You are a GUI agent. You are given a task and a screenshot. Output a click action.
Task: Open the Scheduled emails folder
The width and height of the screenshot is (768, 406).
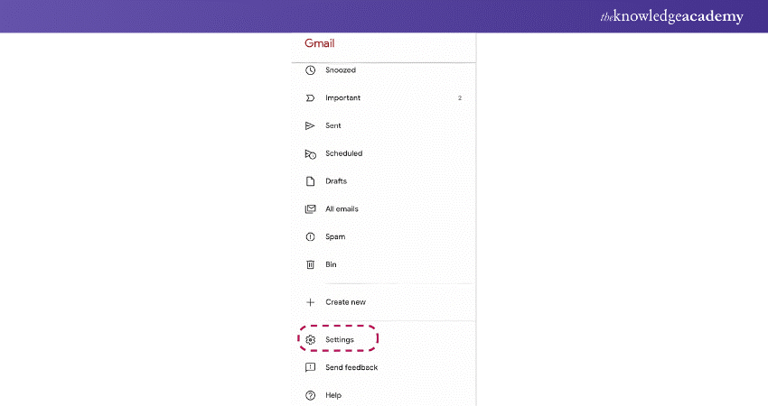point(344,153)
